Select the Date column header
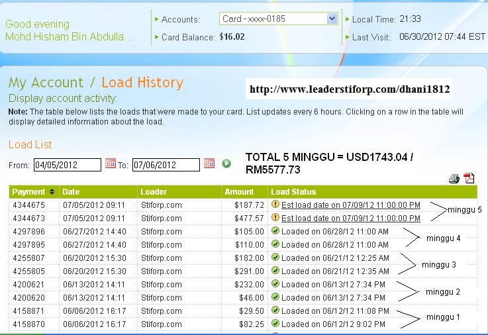The height and width of the screenshot is (335, 488). pyautogui.click(x=71, y=191)
